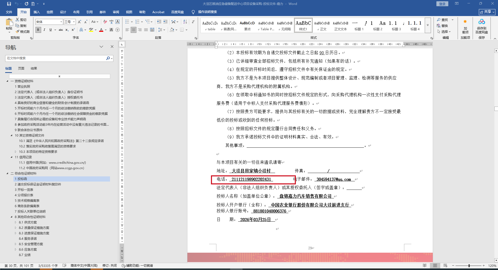This screenshot has width=498, height=270.
Task: Open the font name (宋体) dropdown
Action: click(x=61, y=22)
